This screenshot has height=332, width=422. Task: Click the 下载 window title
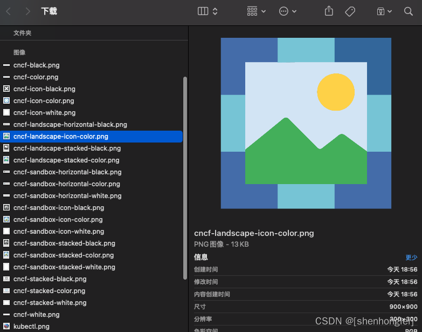pyautogui.click(x=49, y=11)
